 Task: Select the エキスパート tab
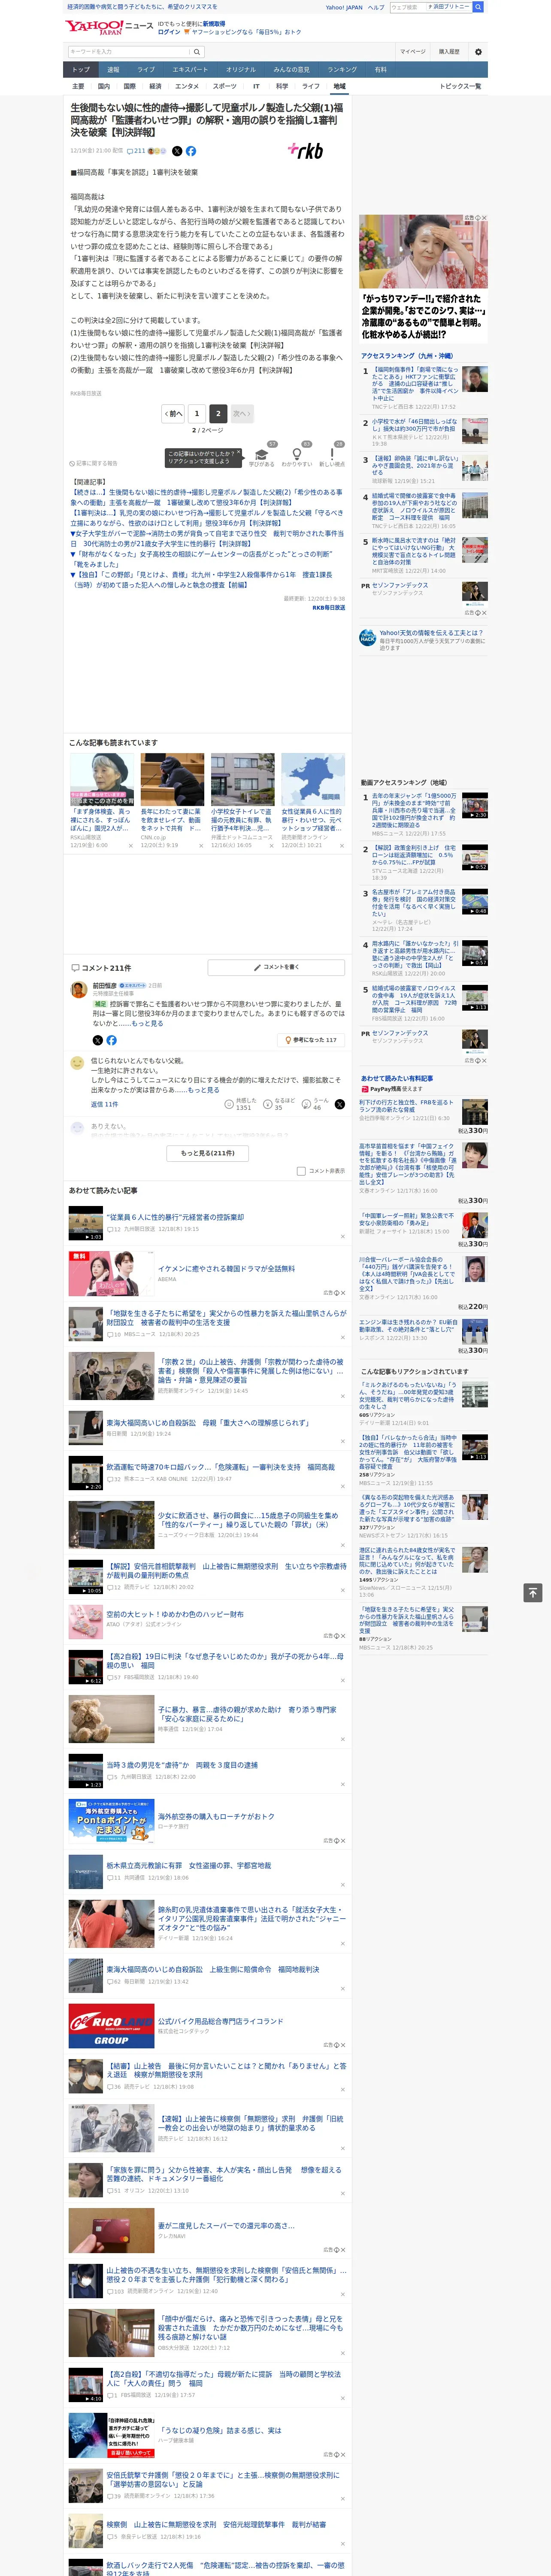[190, 70]
